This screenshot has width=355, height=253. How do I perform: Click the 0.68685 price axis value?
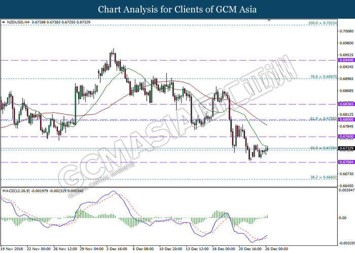[346, 91]
